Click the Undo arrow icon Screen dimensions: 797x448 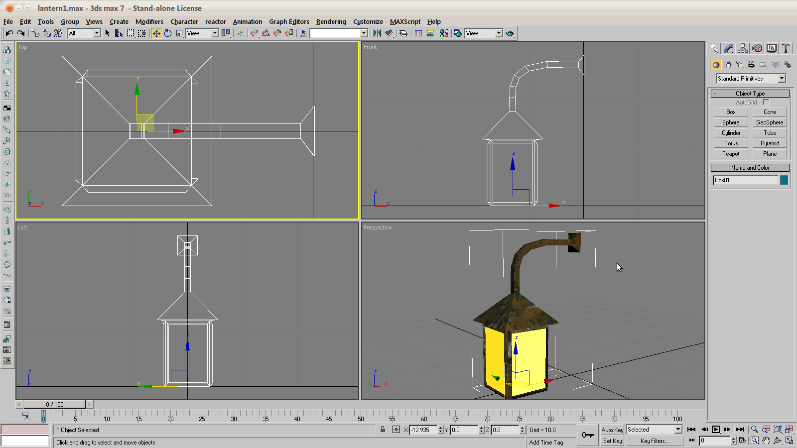click(x=9, y=33)
